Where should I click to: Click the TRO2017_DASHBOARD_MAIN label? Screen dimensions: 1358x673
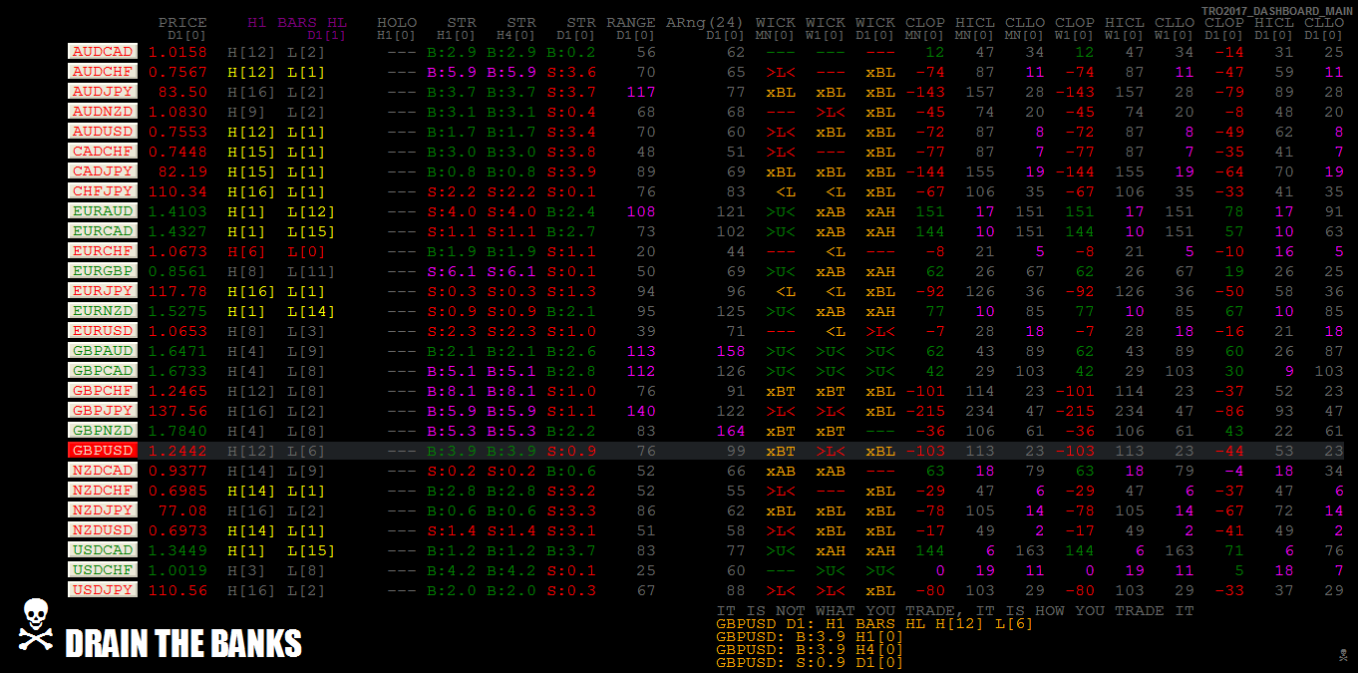1276,10
